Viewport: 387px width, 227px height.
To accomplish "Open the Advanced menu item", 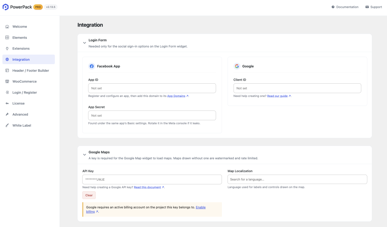I will tap(29, 114).
